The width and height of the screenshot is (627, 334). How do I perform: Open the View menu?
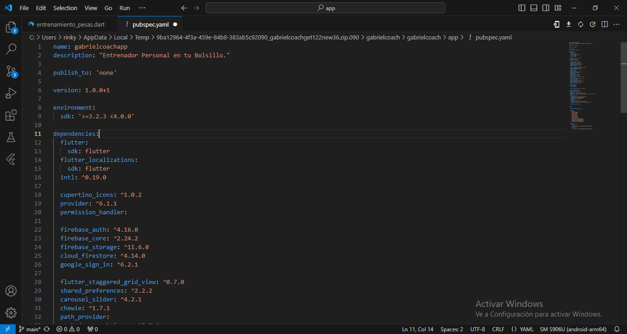pos(91,8)
